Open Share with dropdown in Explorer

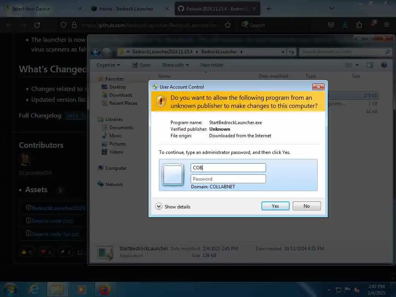coord(175,65)
